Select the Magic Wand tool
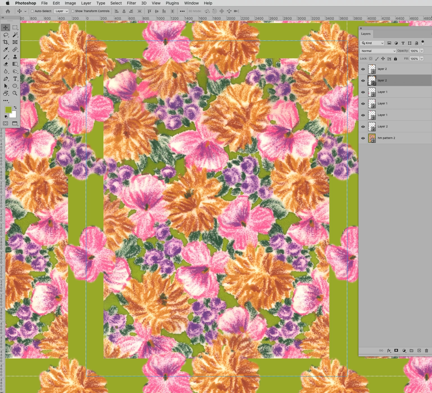The height and width of the screenshot is (393, 432). point(15,35)
